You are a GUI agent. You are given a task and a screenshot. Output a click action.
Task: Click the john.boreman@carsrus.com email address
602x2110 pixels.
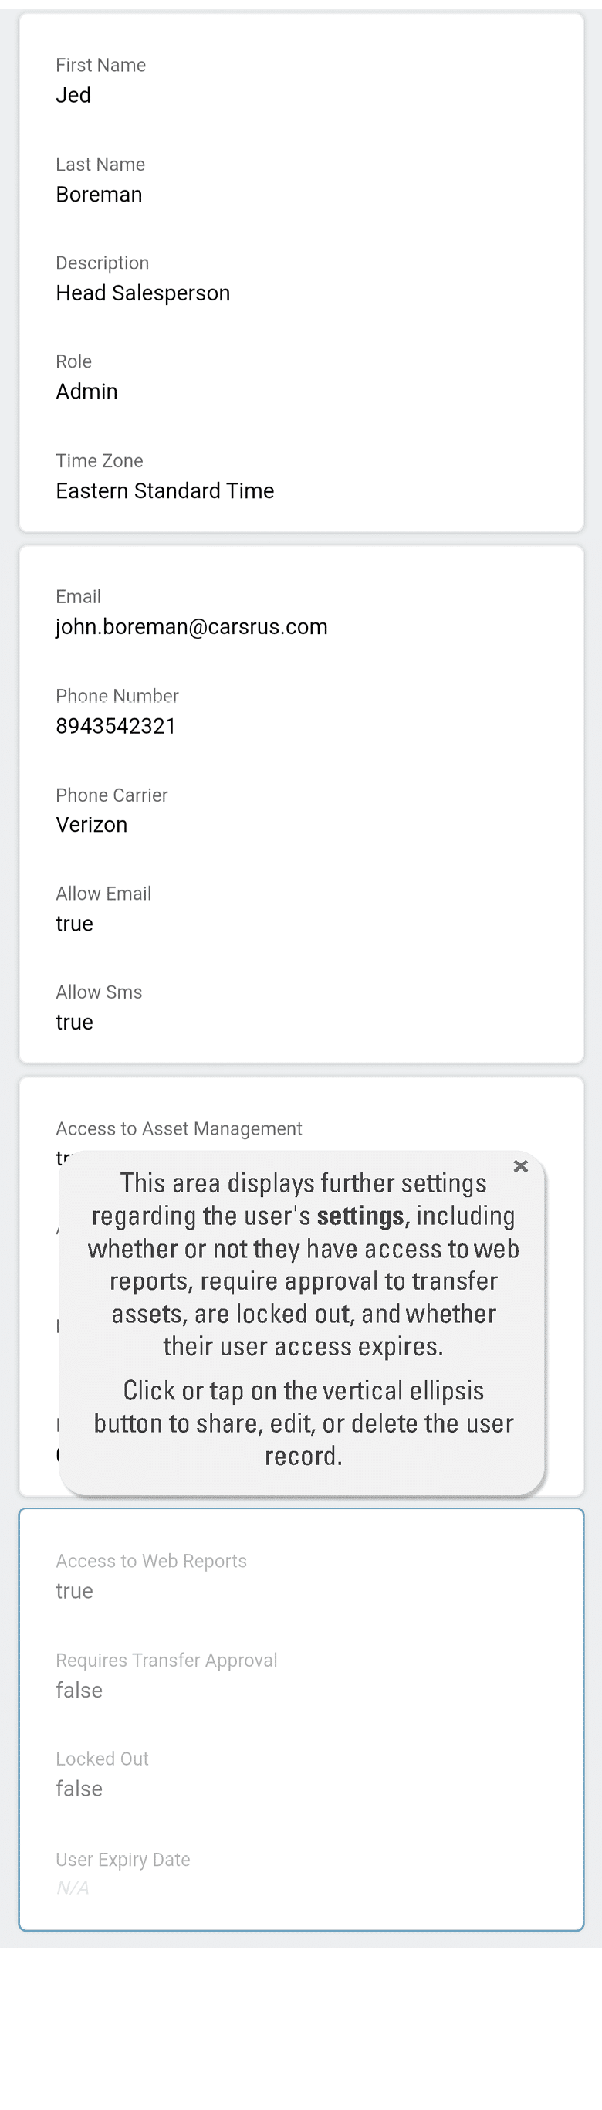click(191, 626)
